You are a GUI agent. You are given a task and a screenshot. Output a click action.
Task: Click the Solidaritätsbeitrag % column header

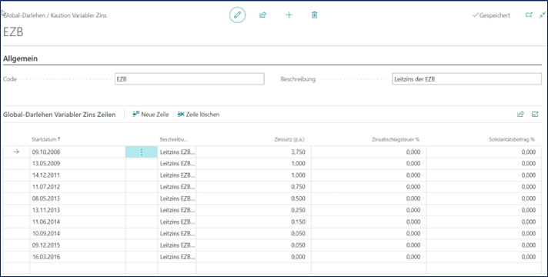coord(512,139)
